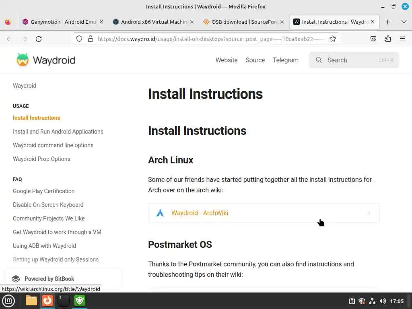
Task: Close the Install Instructions tab
Action: [373, 22]
